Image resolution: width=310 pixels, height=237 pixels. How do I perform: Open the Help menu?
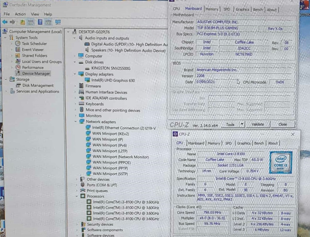(x=48, y=14)
